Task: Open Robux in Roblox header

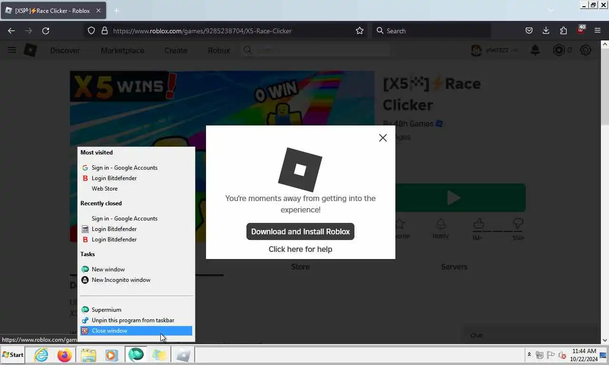Action: coord(219,50)
